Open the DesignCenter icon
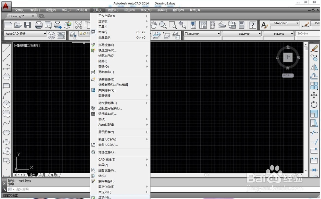321x199 pixels. [x=203, y=25]
